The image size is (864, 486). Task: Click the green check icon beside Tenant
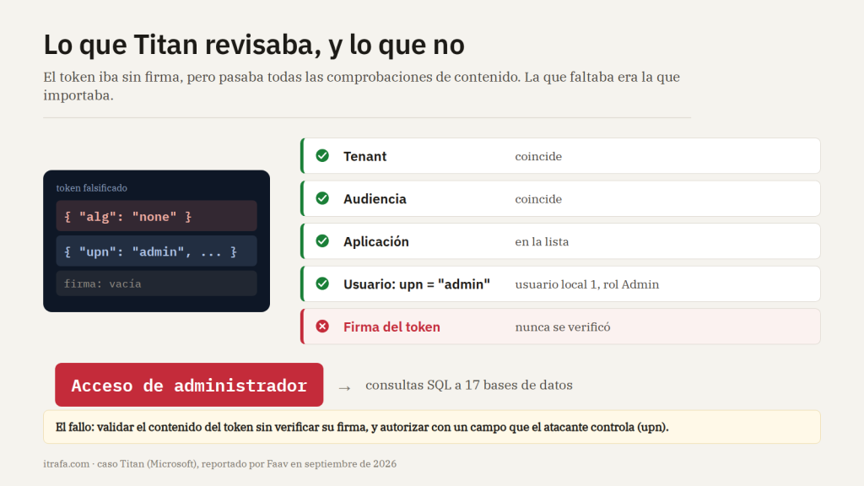[322, 156]
